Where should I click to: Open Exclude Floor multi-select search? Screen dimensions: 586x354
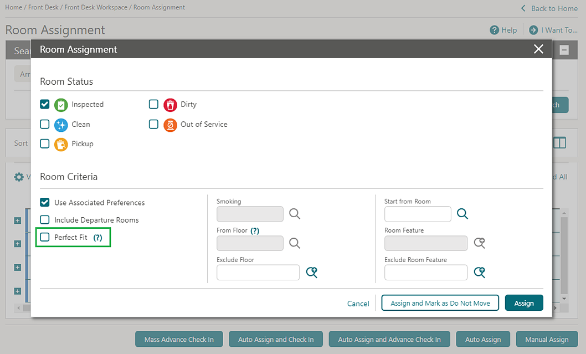pos(312,272)
